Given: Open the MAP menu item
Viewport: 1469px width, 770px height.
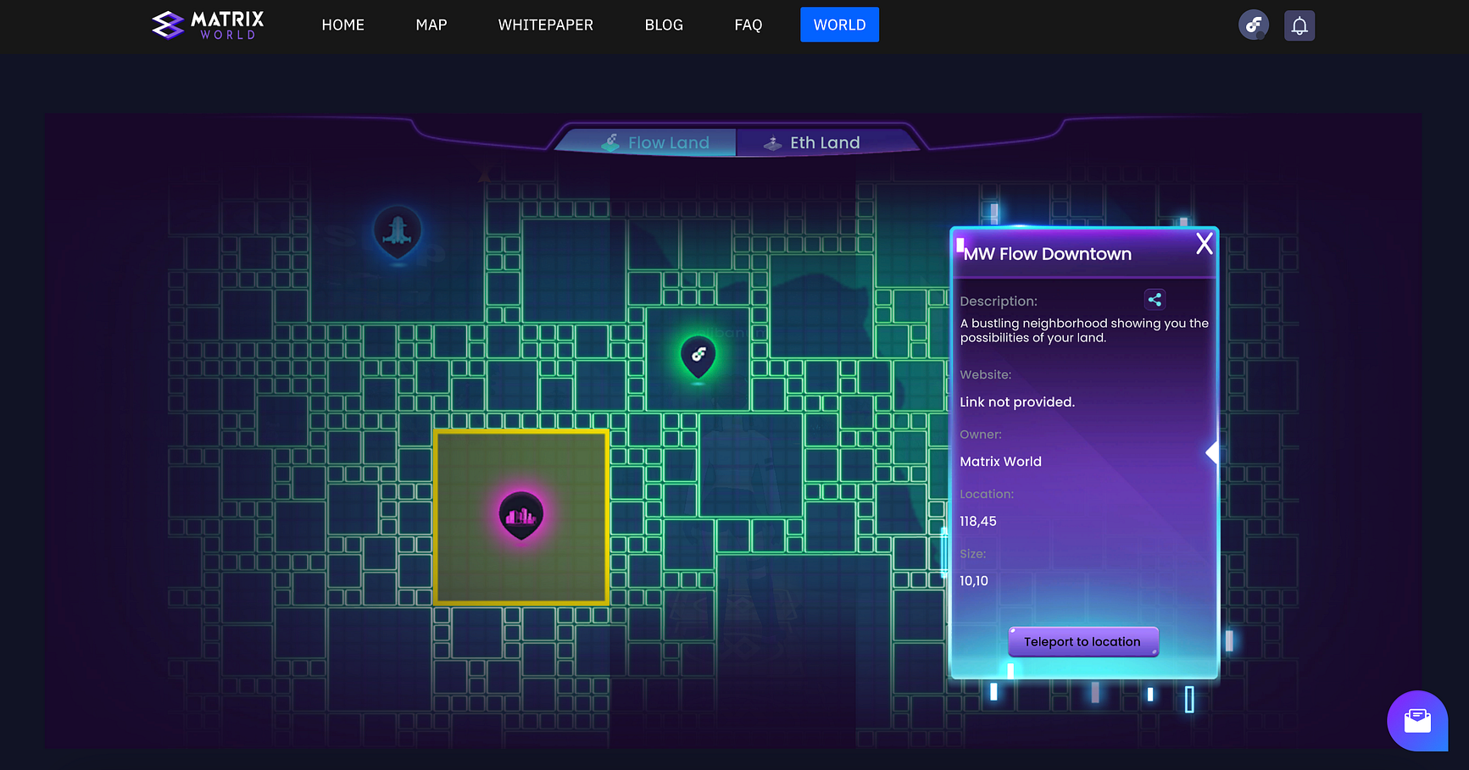Looking at the screenshot, I should [431, 25].
